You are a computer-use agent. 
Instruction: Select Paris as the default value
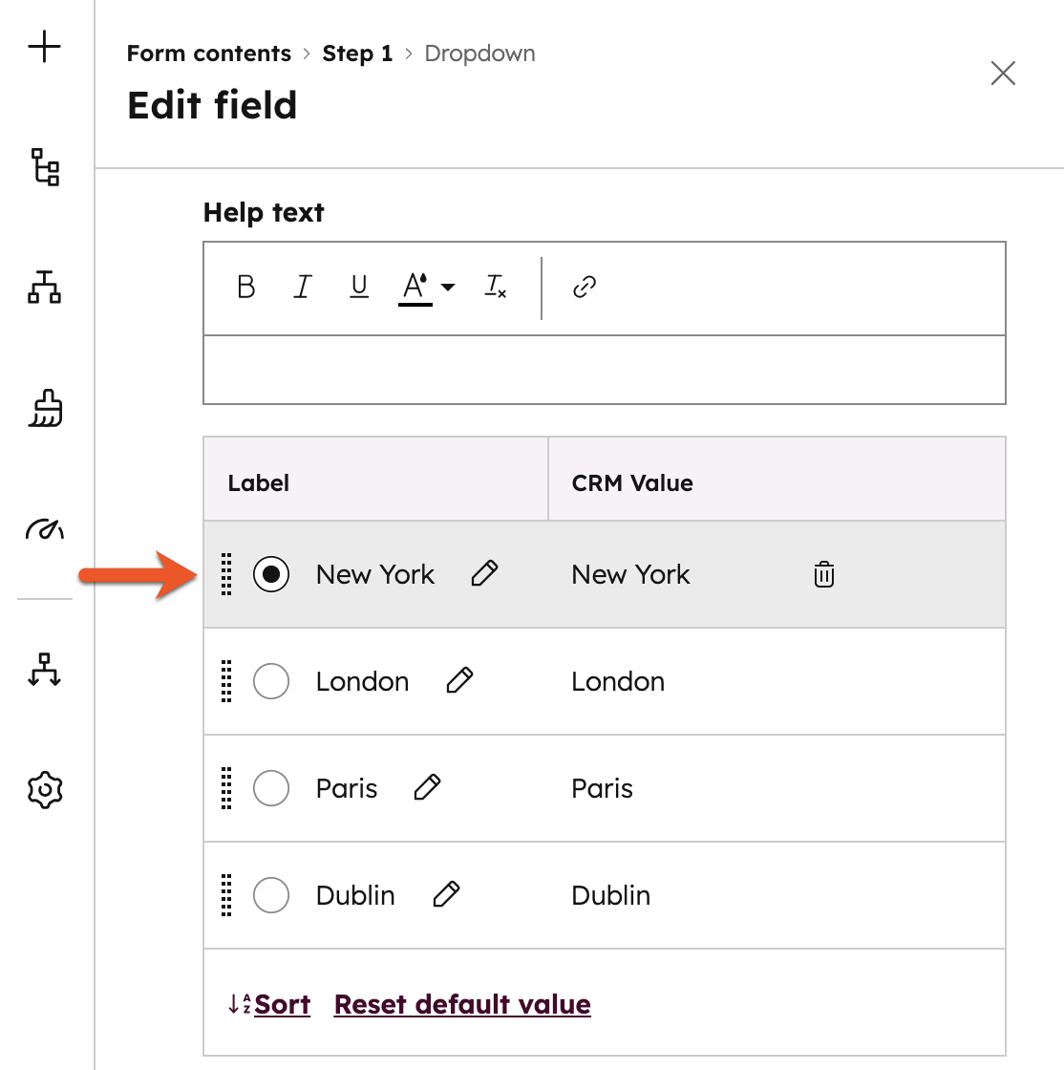tap(271, 788)
